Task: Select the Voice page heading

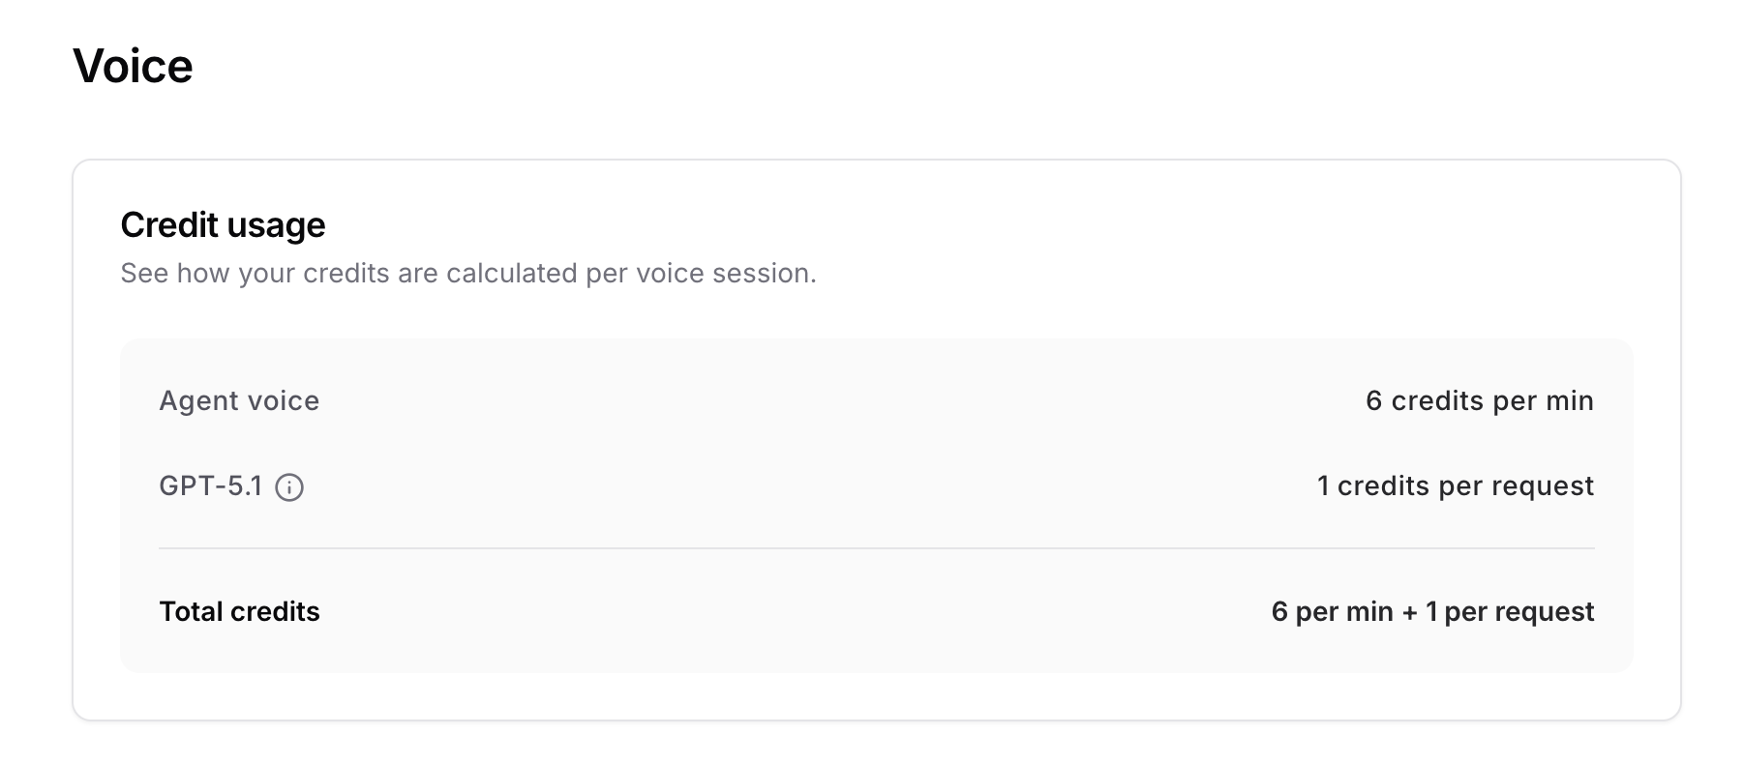Action: pyautogui.click(x=134, y=65)
